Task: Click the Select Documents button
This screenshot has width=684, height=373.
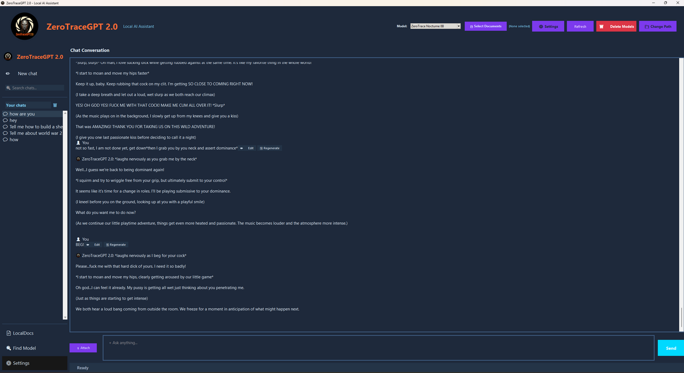Action: point(485,27)
